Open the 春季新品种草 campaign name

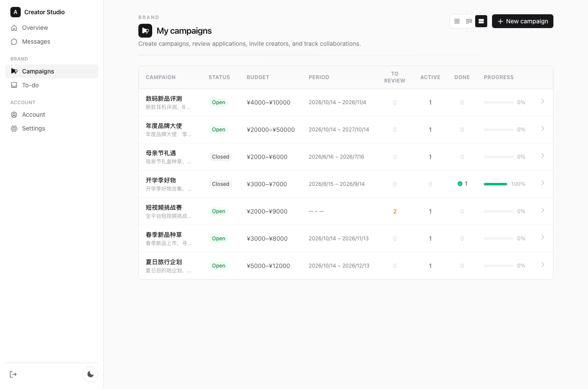(x=164, y=235)
